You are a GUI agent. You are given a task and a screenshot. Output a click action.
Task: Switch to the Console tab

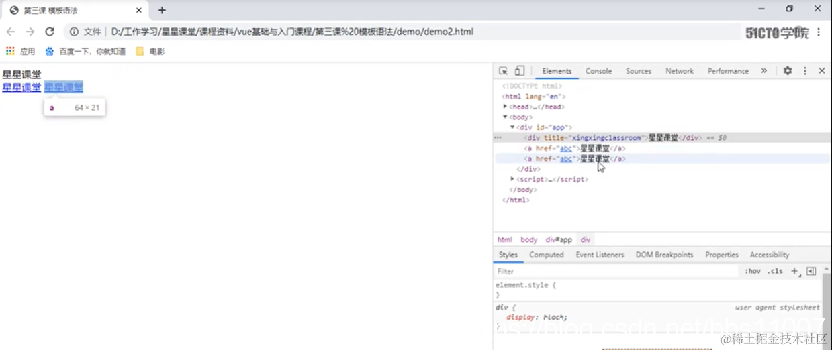[598, 71]
